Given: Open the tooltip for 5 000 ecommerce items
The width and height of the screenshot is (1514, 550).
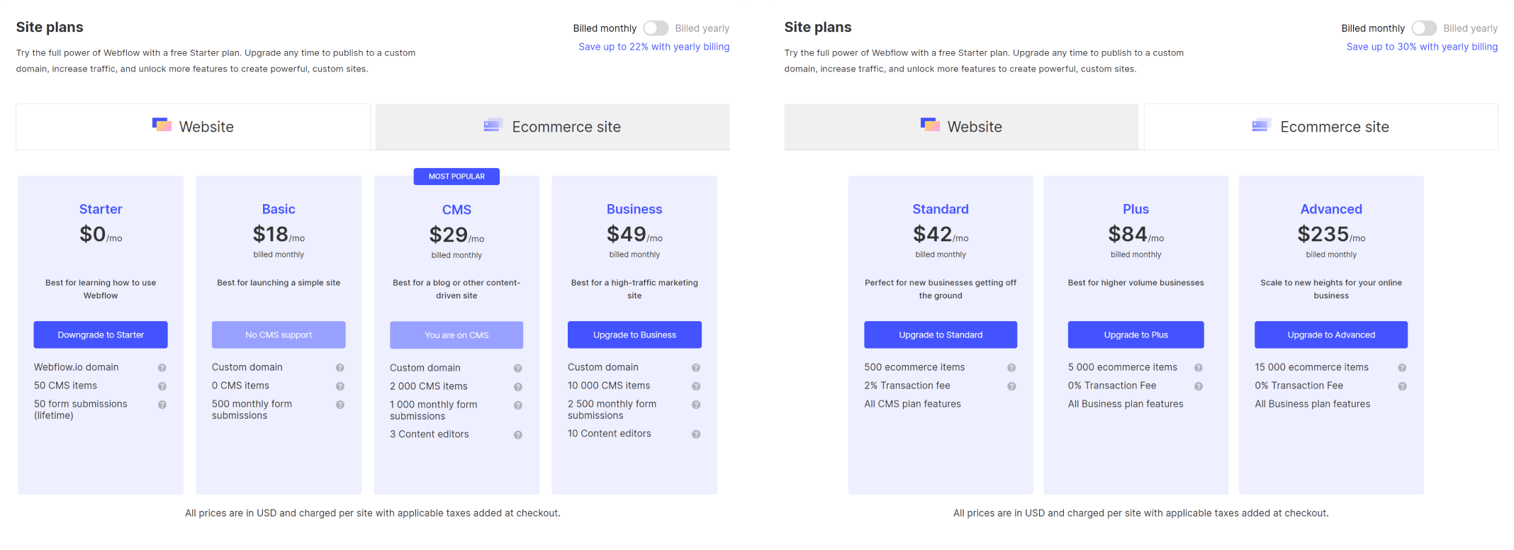Looking at the screenshot, I should [x=1199, y=367].
